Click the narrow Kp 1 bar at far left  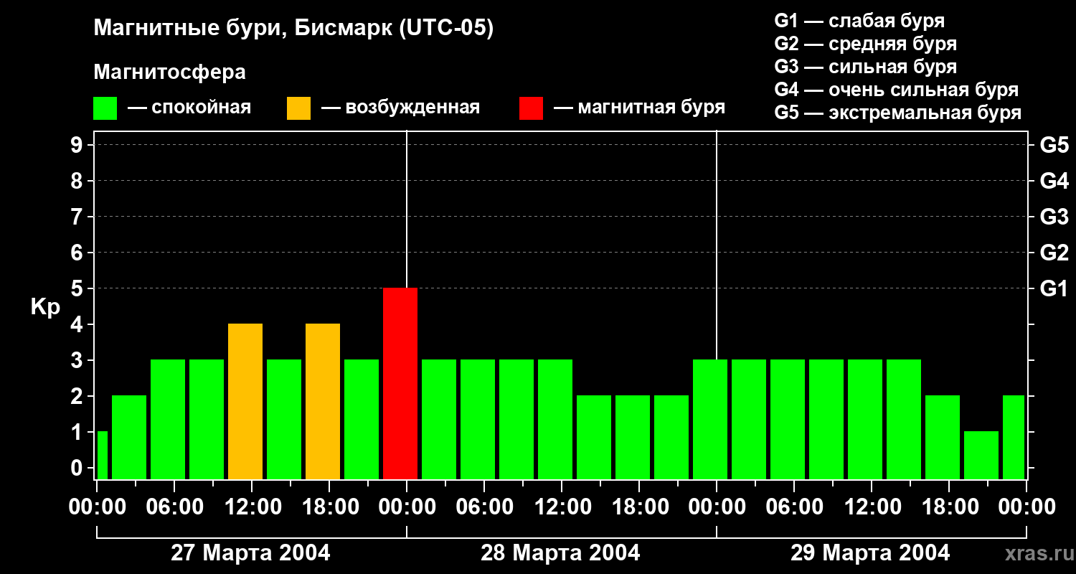pyautogui.click(x=102, y=456)
